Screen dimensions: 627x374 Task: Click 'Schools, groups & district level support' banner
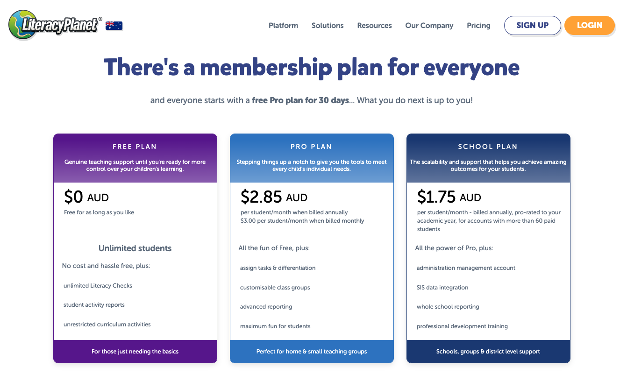coord(488,351)
